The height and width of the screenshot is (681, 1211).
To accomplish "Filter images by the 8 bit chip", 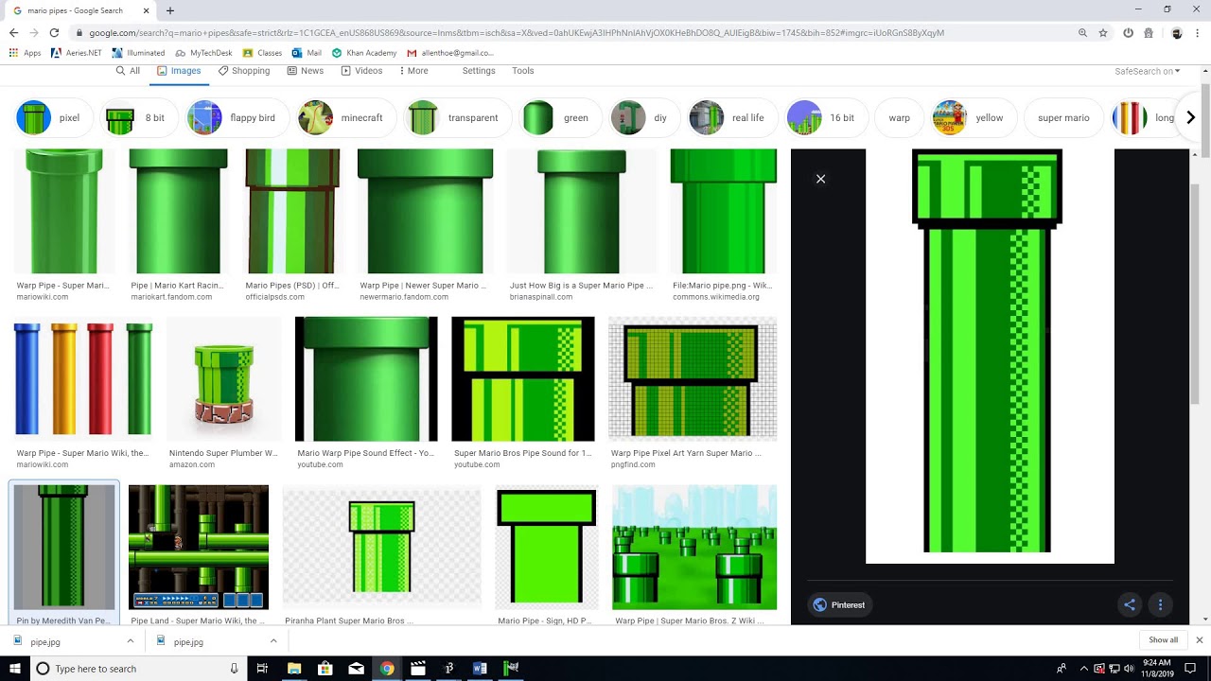I will (x=137, y=118).
